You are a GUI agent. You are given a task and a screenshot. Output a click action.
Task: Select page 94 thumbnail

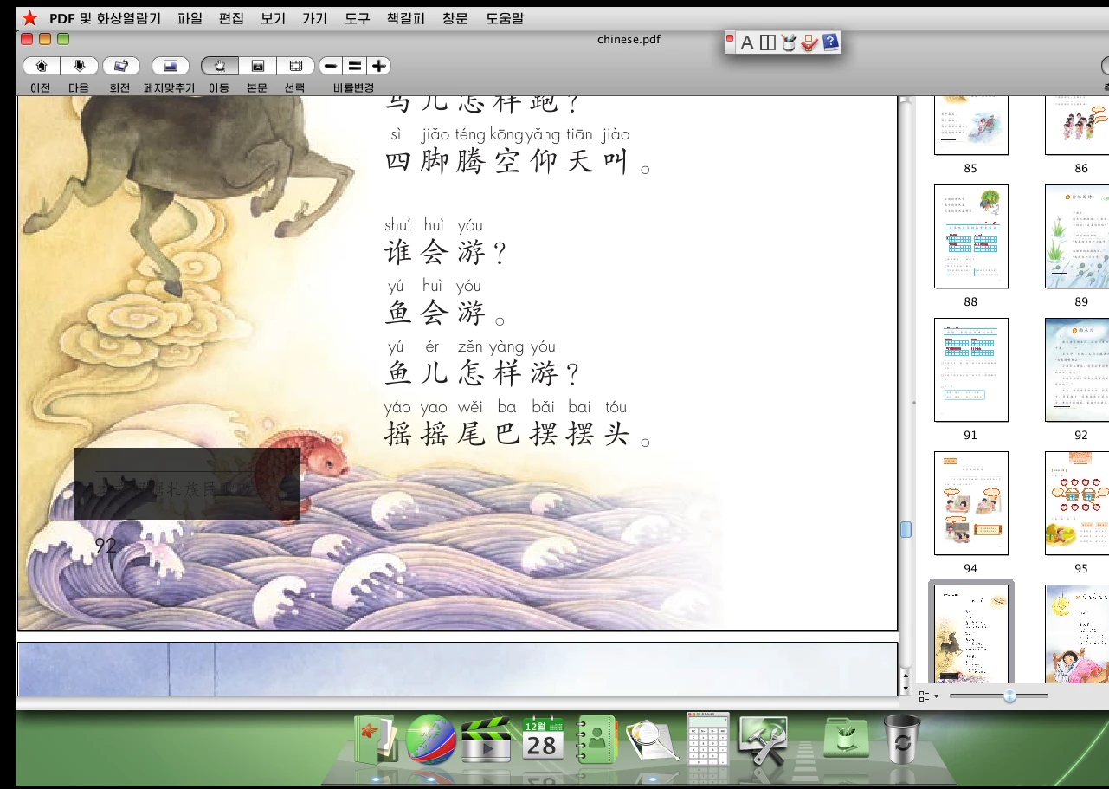(970, 503)
